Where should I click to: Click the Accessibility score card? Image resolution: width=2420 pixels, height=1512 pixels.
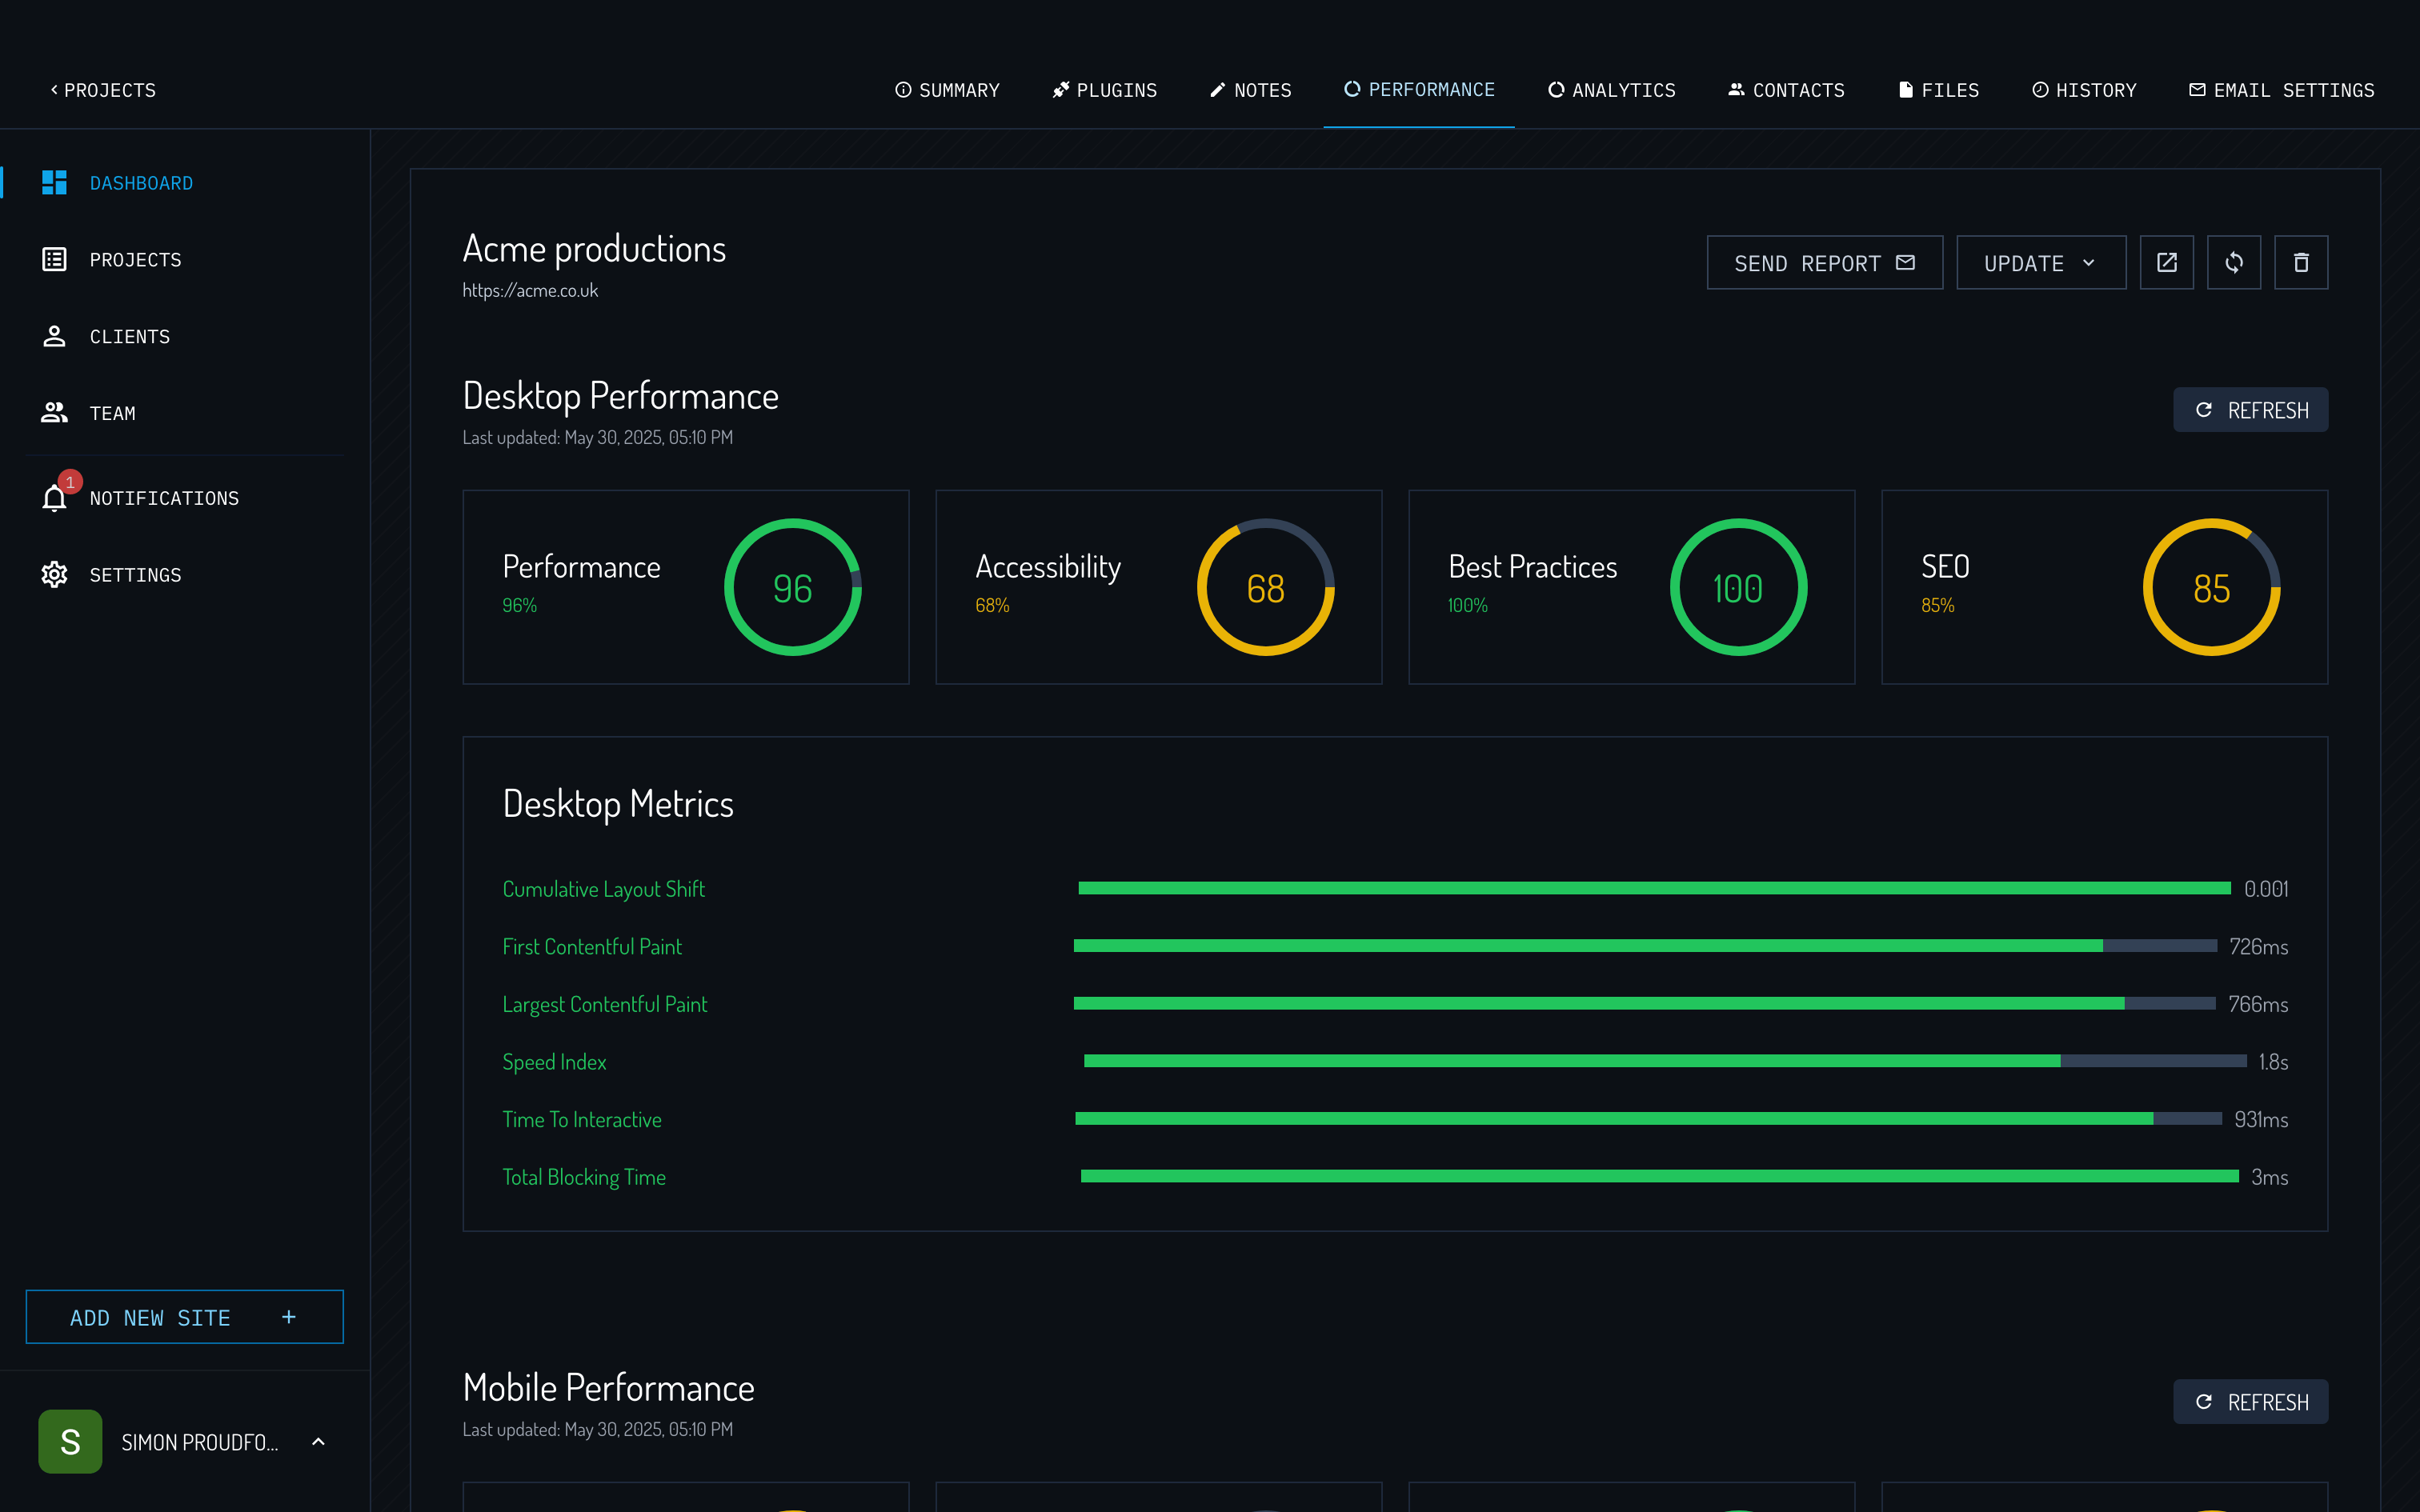[1158, 587]
